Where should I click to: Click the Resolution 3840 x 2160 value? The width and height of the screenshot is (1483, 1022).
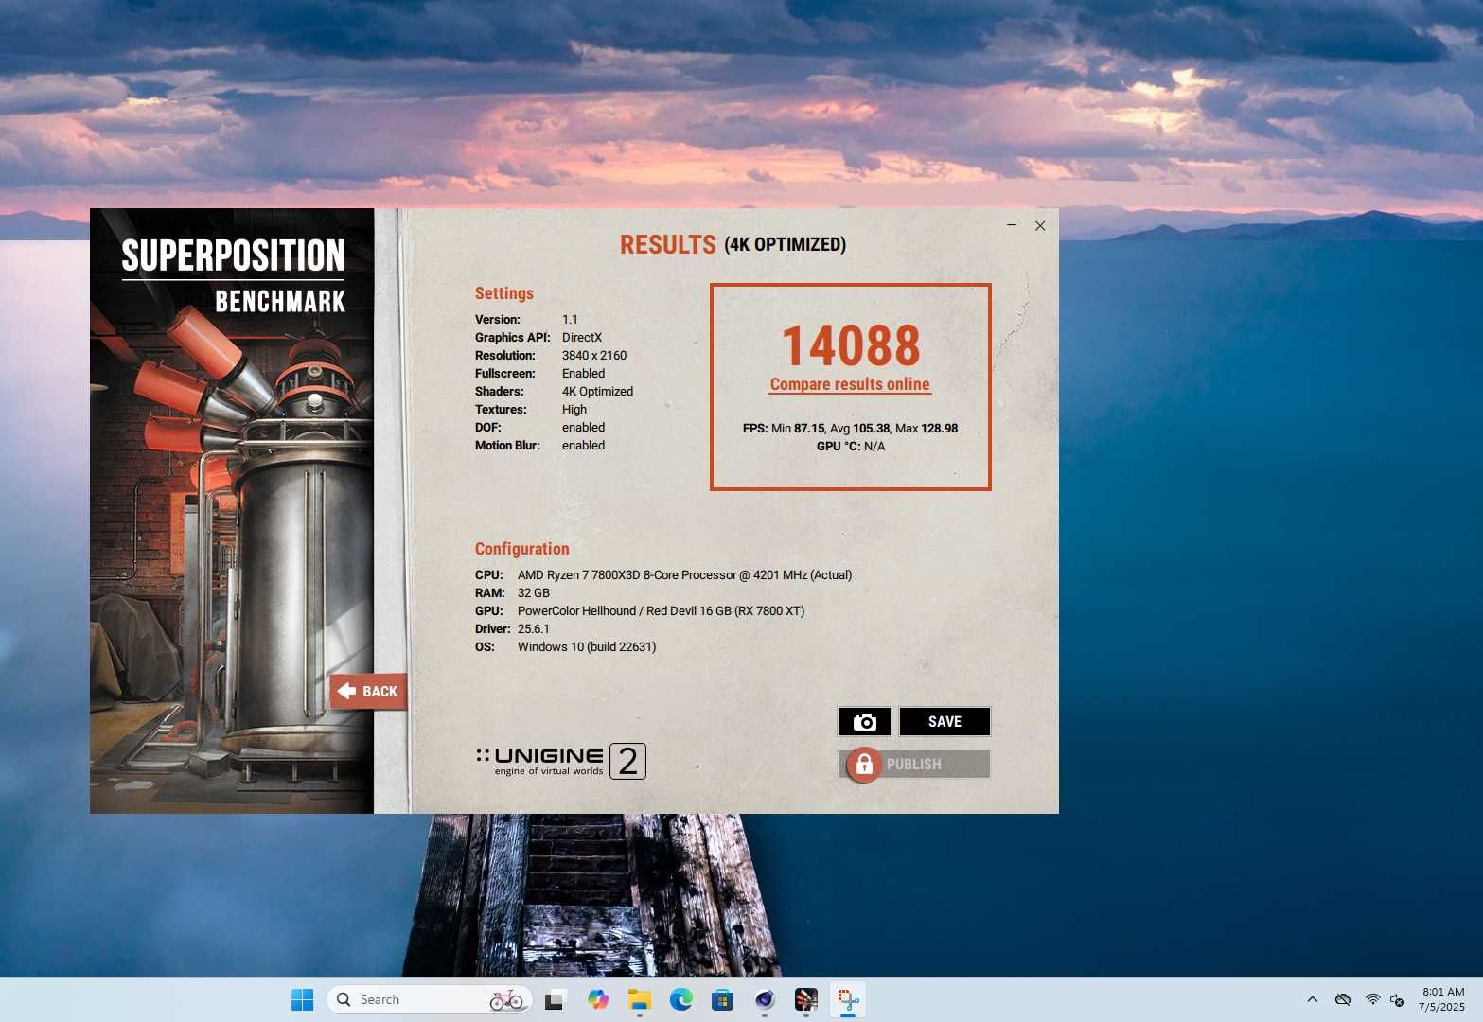pos(594,356)
